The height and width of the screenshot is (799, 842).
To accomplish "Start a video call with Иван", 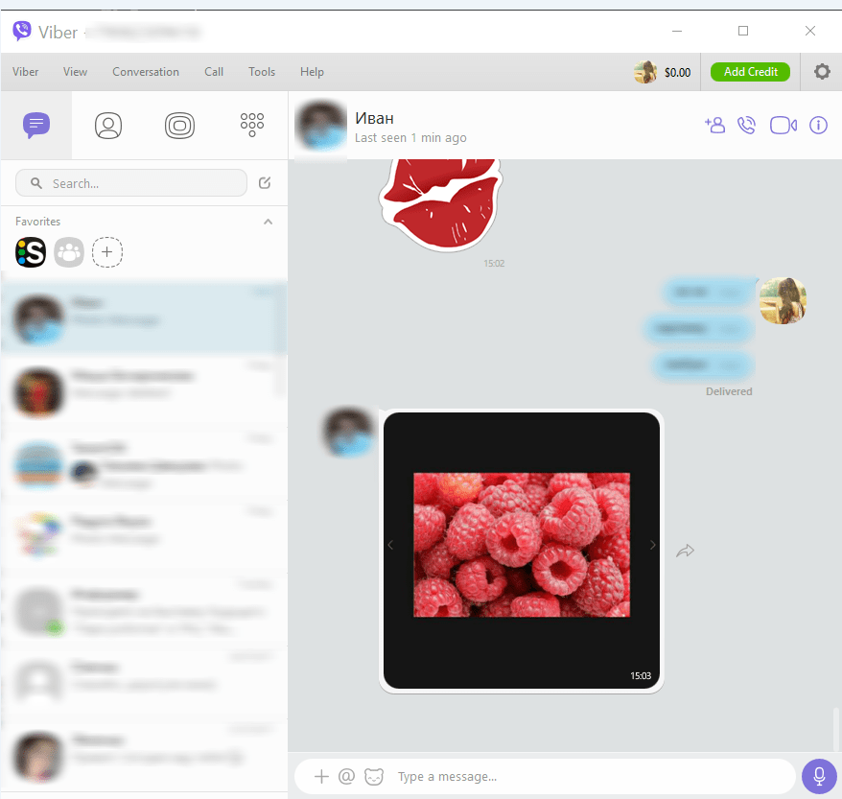I will tap(784, 125).
